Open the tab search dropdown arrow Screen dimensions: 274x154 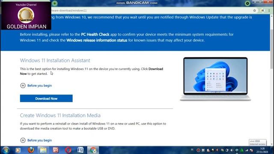click(247, 3)
